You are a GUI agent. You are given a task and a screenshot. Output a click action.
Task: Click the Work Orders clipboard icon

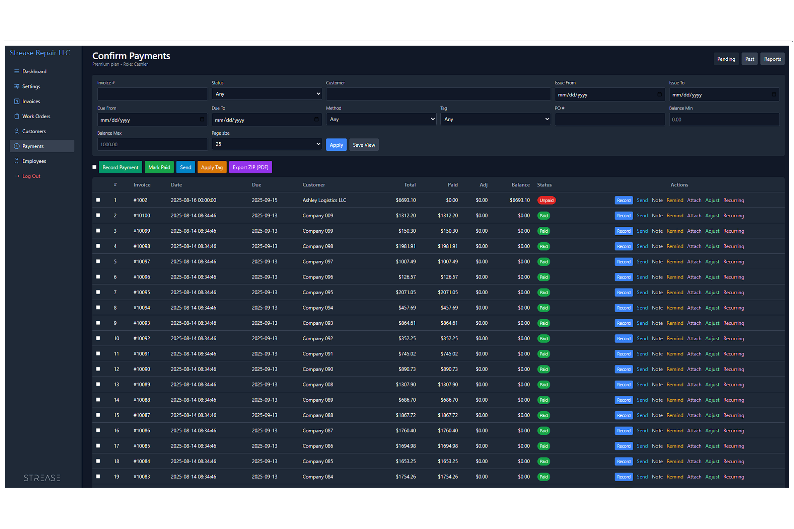(x=17, y=116)
